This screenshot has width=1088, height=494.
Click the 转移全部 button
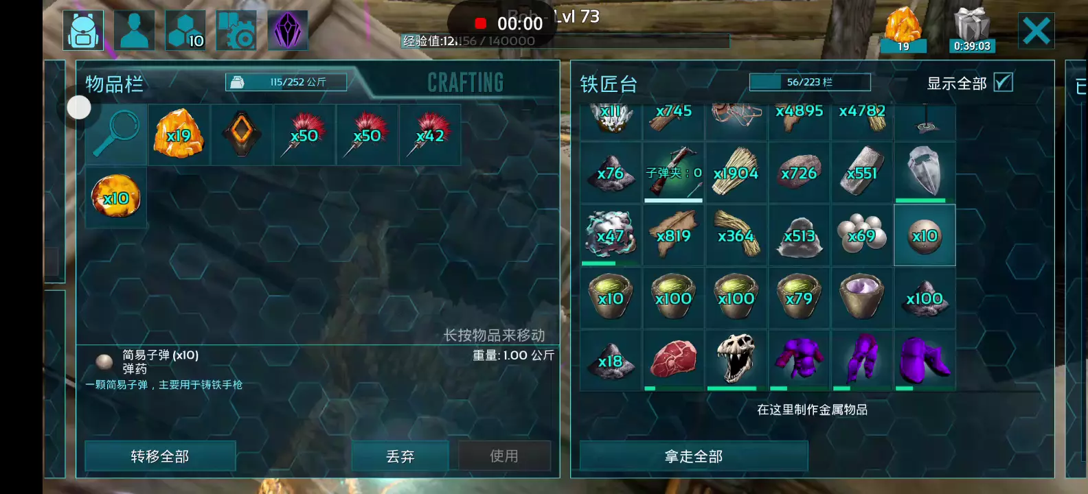click(160, 456)
